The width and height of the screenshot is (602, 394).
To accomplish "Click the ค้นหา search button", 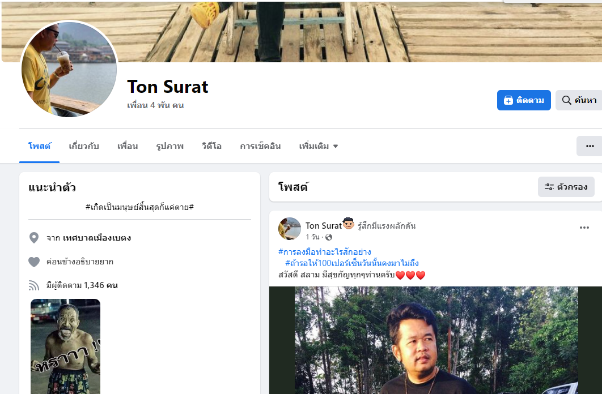I will (579, 100).
